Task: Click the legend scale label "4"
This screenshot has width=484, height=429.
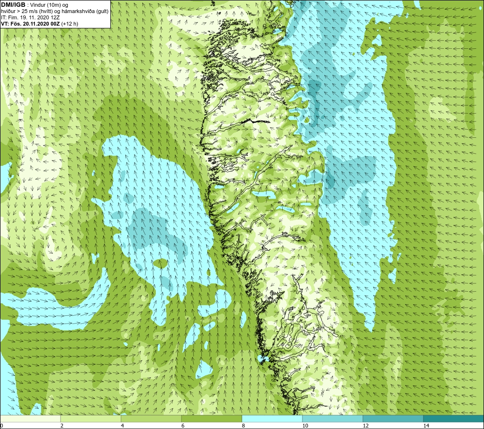Action: tap(122, 426)
